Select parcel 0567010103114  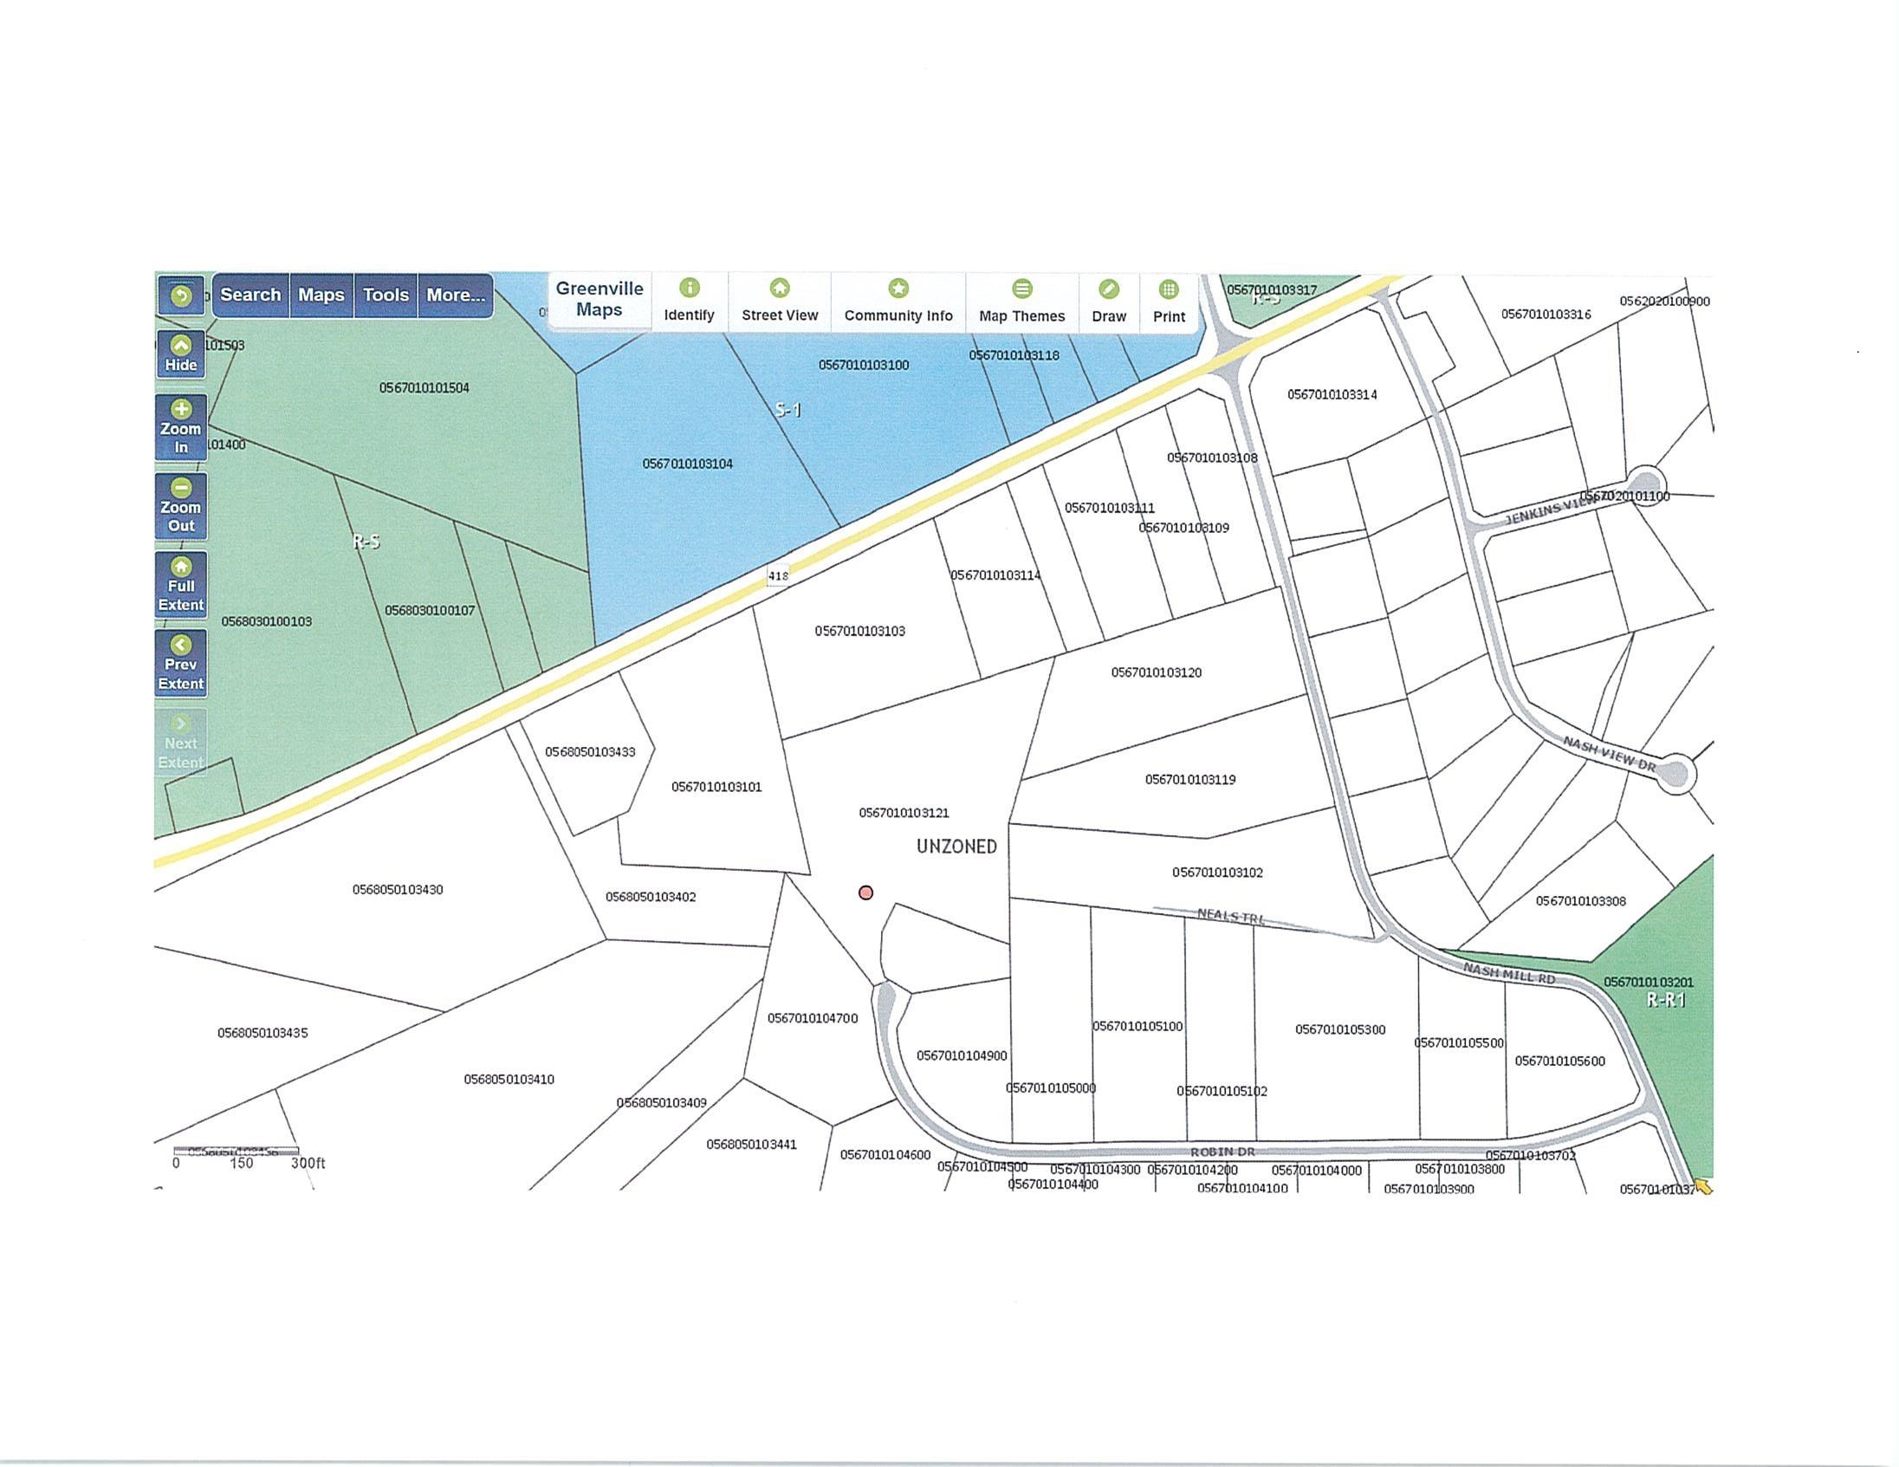995,575
